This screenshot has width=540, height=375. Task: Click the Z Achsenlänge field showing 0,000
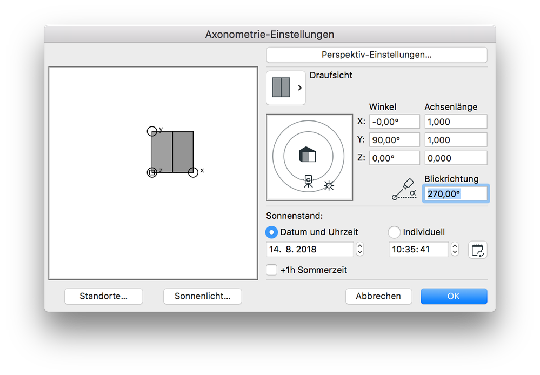(456, 158)
